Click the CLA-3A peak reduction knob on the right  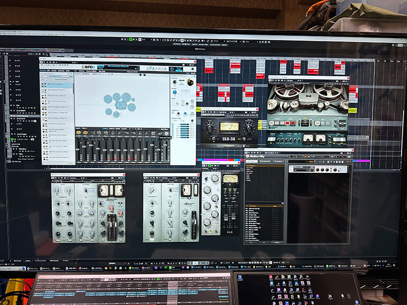tap(249, 129)
